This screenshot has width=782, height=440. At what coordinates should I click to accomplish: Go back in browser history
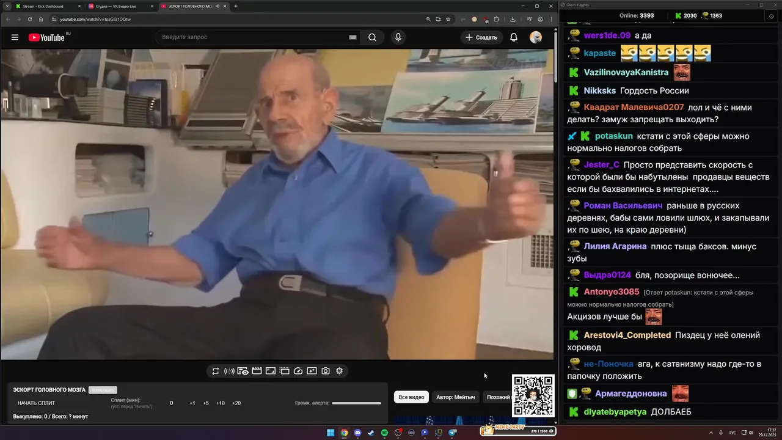[x=7, y=19]
